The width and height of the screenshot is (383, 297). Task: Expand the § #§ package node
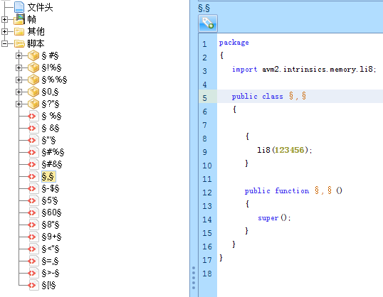coord(19,56)
